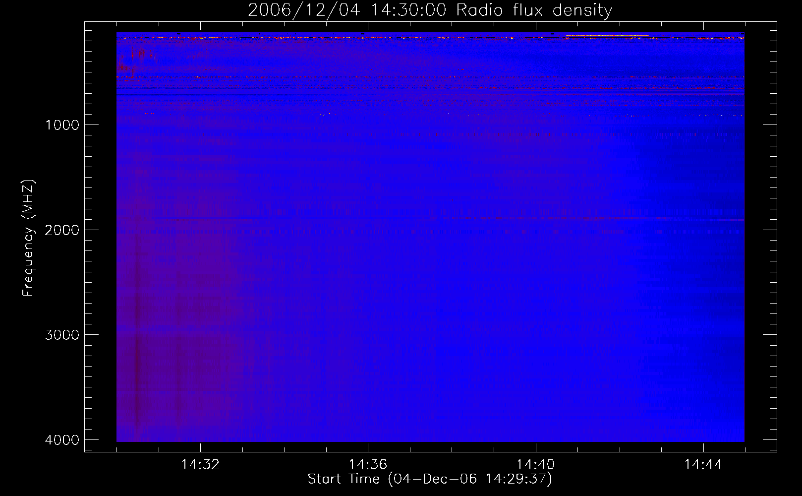Viewport: 802px width, 496px height.
Task: Click the 2000 frequency tick label
Action: [x=62, y=230]
